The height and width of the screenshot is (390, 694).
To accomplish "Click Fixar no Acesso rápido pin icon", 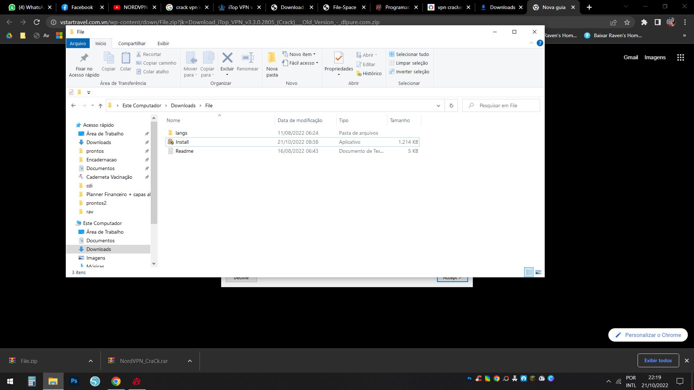I will pyautogui.click(x=84, y=58).
